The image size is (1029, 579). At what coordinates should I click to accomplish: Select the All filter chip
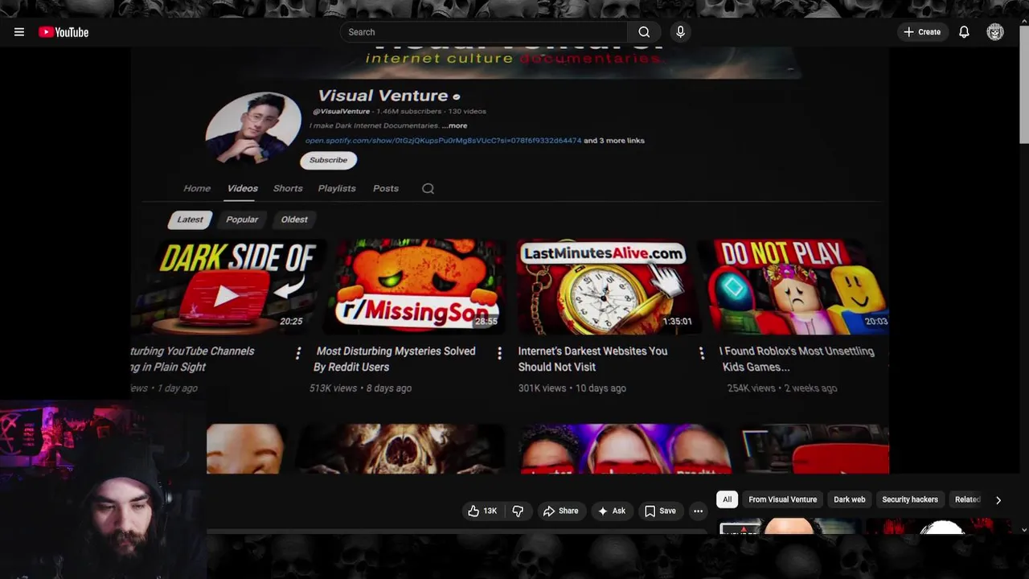[x=727, y=499]
